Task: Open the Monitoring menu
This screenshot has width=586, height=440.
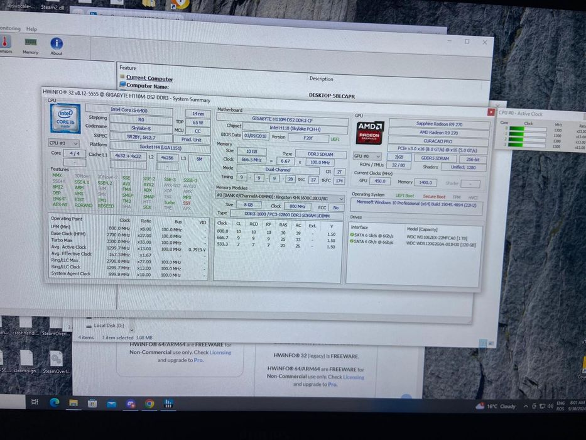Action: coord(10,28)
